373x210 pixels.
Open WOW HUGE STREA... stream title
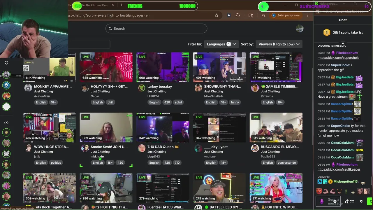[52, 147]
